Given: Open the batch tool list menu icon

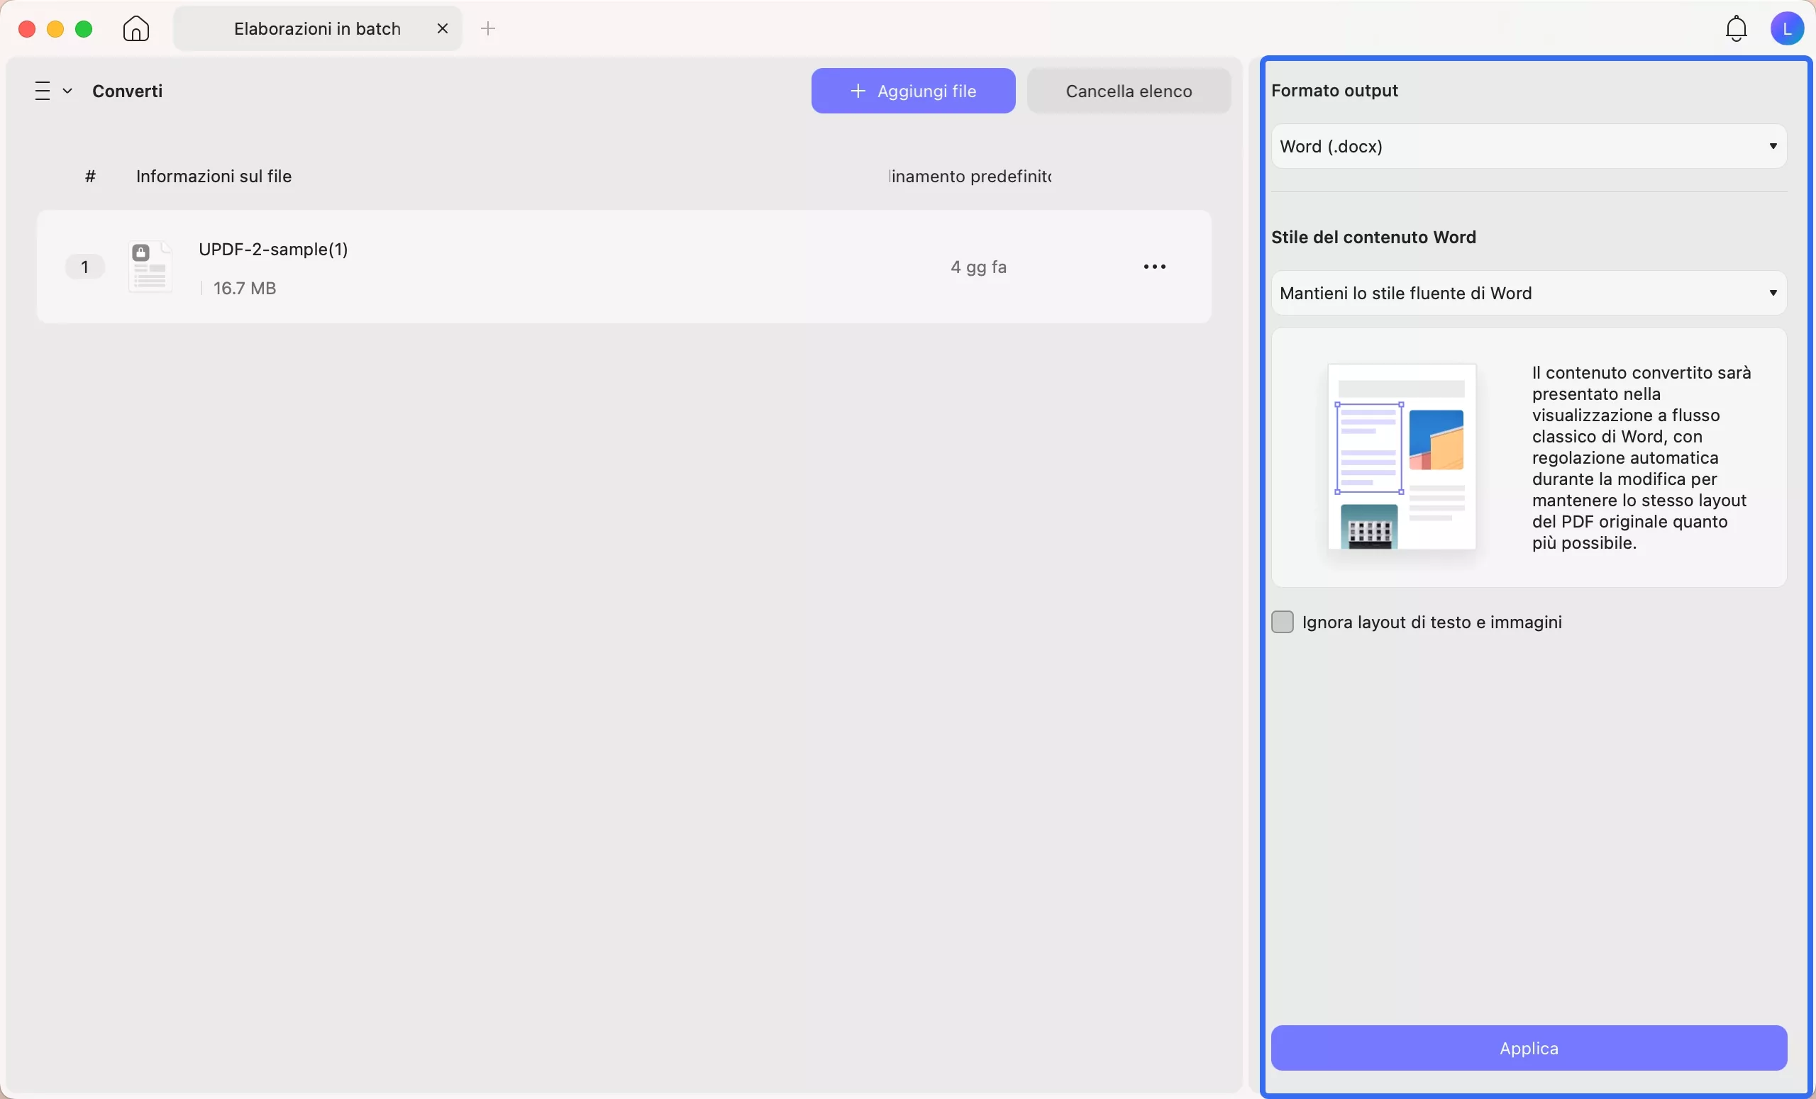Looking at the screenshot, I should coord(43,91).
